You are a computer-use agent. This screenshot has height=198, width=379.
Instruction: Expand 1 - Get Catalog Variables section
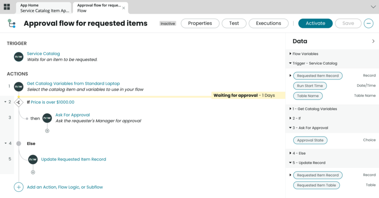coord(290,109)
